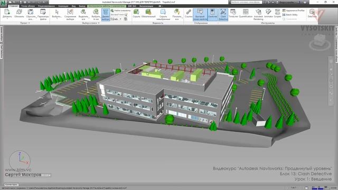Switch to the BIM 360 tab

pos(132,6)
